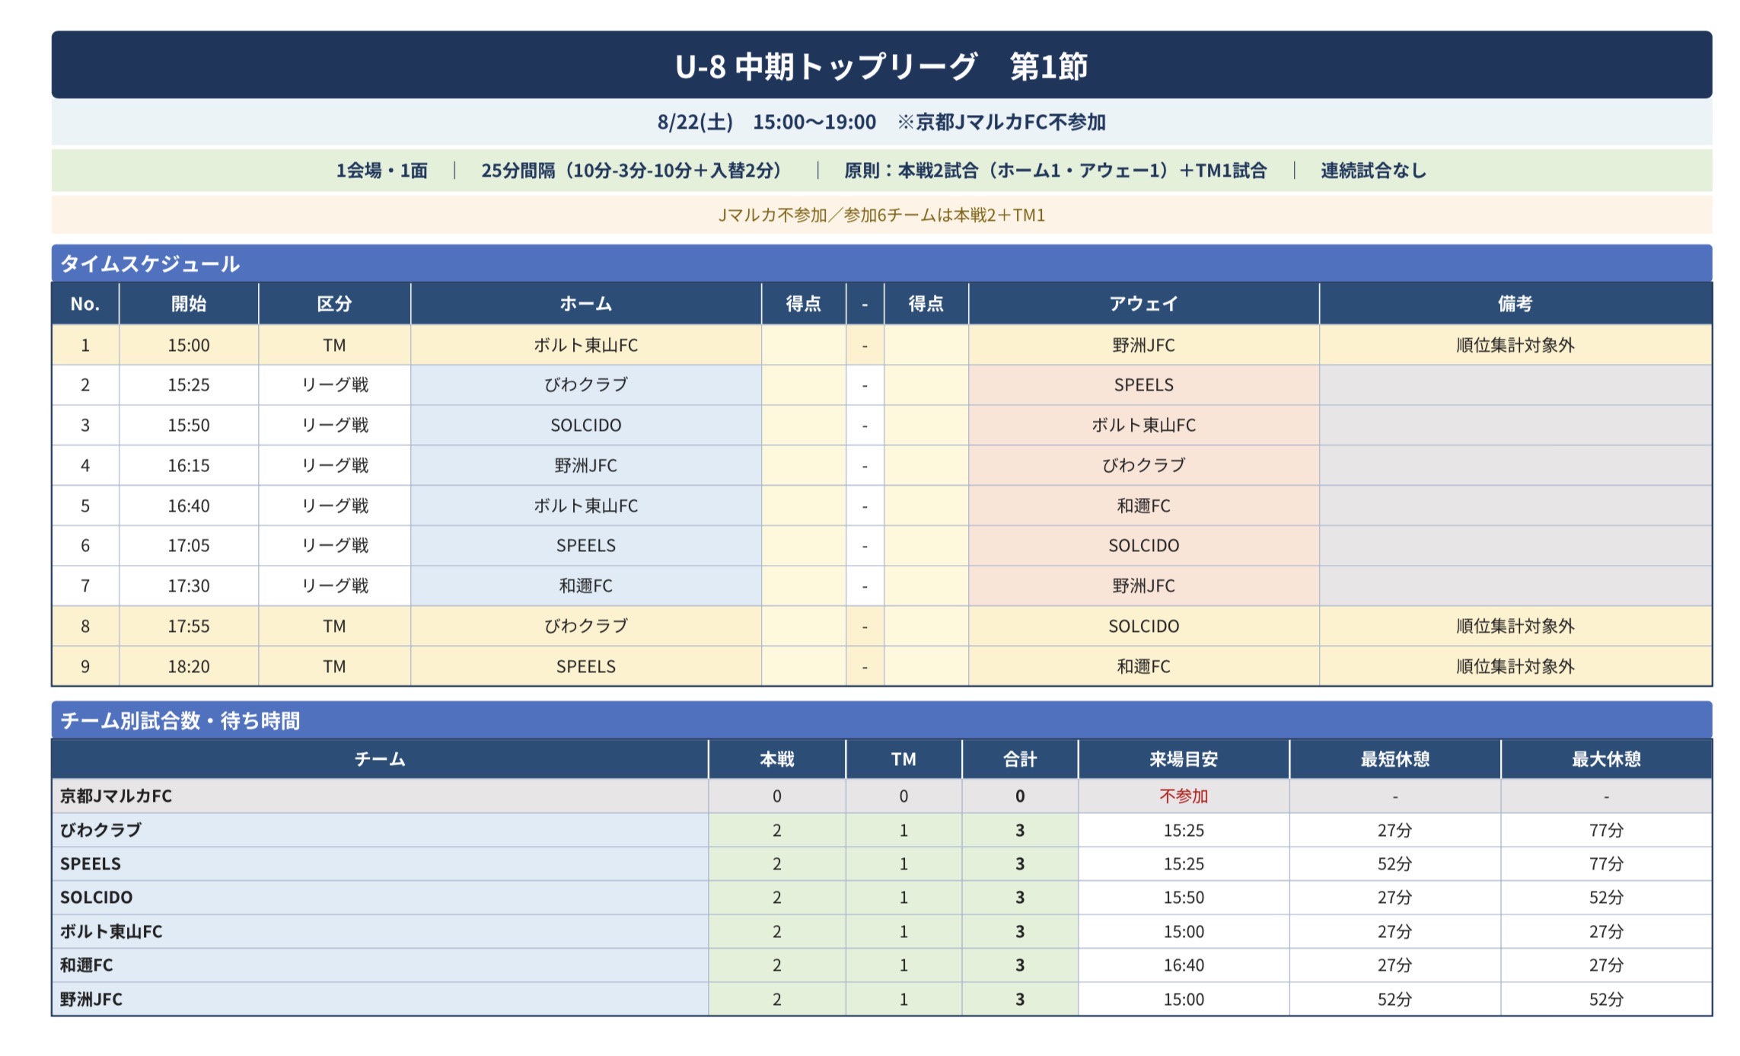Image resolution: width=1740 pixels, height=1056 pixels.
Task: Click the アウェイ column header
Action: [1143, 304]
